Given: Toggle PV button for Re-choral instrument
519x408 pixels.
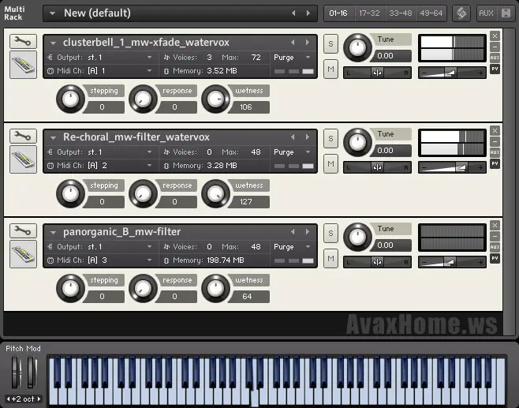Looking at the screenshot, I should pyautogui.click(x=495, y=163).
